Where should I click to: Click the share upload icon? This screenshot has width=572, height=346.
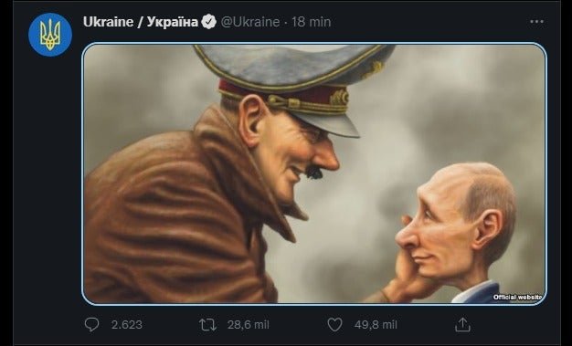(462, 324)
